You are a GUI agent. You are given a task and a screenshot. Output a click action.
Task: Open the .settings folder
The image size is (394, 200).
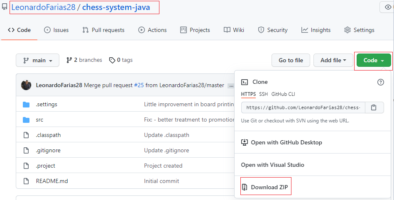click(46, 104)
